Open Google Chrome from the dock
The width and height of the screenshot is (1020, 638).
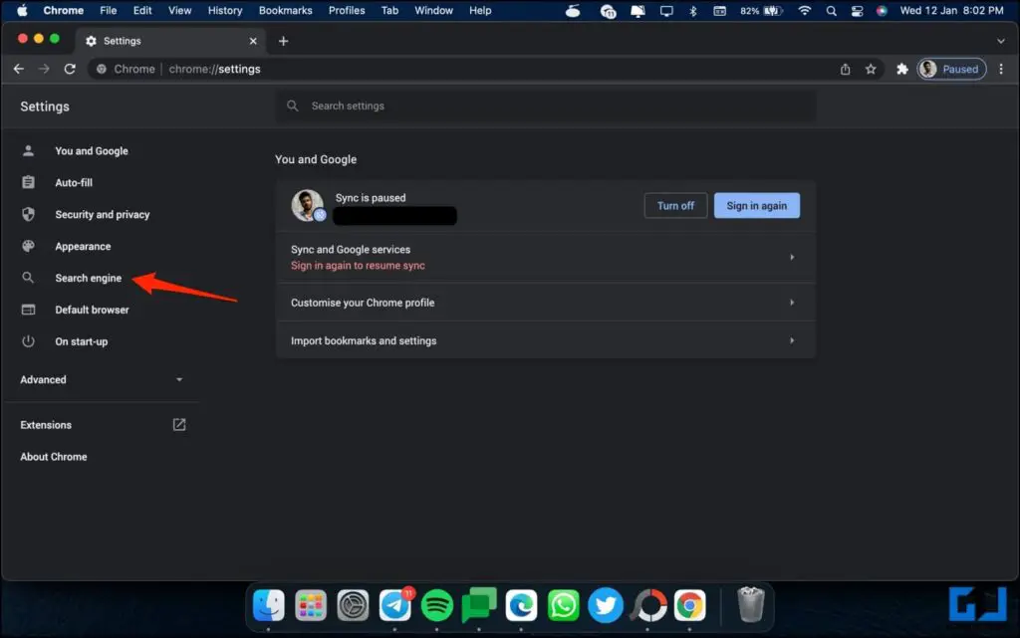pyautogui.click(x=689, y=605)
